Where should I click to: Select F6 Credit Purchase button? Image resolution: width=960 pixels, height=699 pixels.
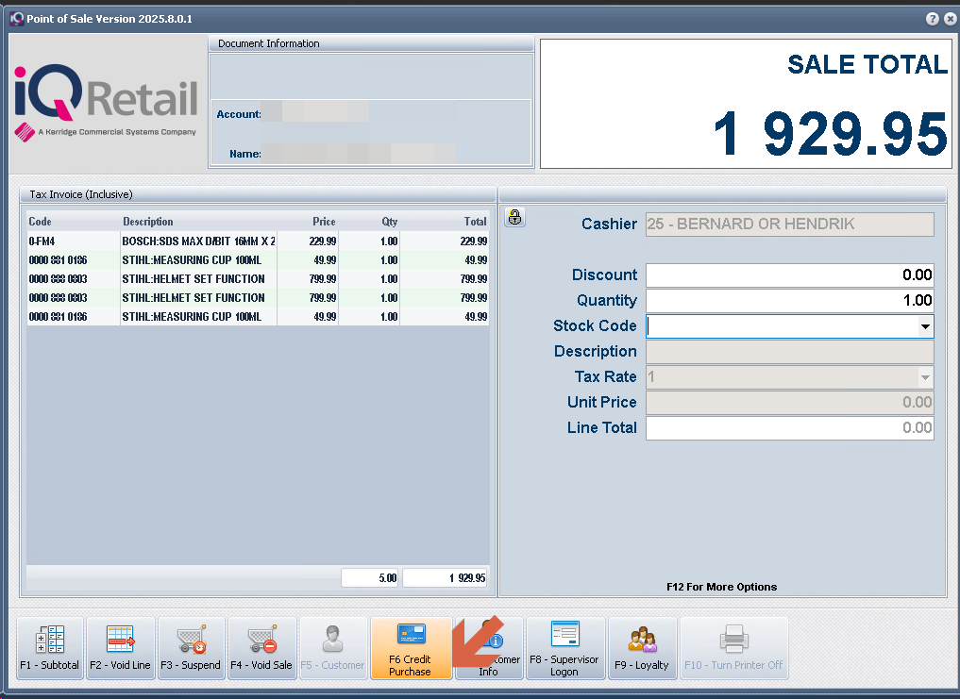pos(411,648)
